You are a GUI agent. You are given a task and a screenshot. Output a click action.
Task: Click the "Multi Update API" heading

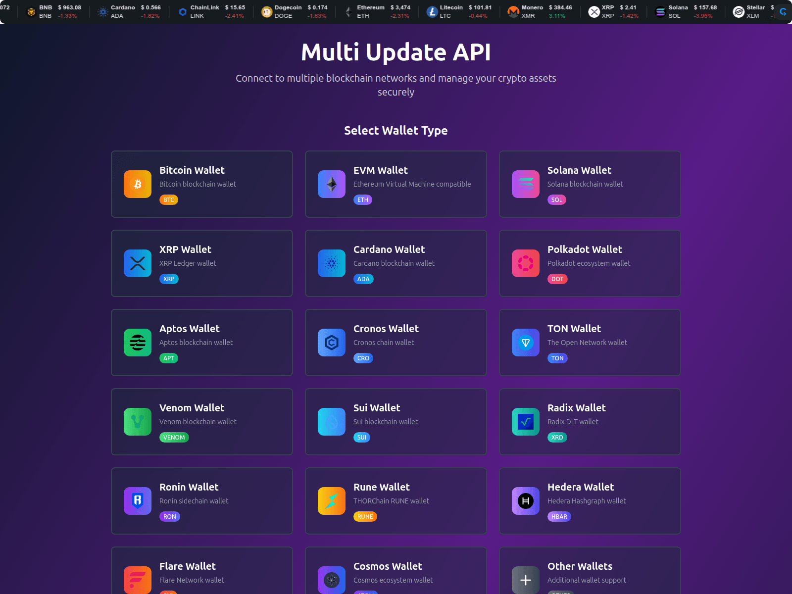tap(396, 52)
